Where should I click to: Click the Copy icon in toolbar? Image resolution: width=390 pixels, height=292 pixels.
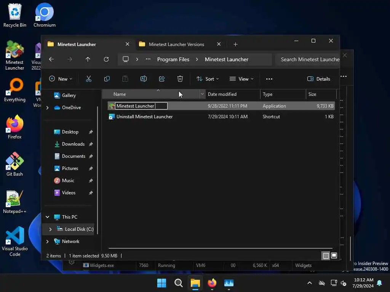(x=107, y=79)
